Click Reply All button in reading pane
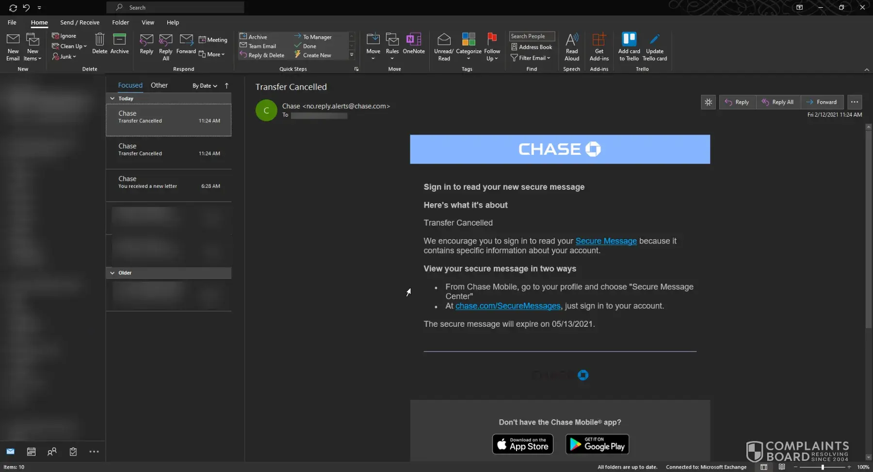The height and width of the screenshot is (472, 873). point(778,102)
